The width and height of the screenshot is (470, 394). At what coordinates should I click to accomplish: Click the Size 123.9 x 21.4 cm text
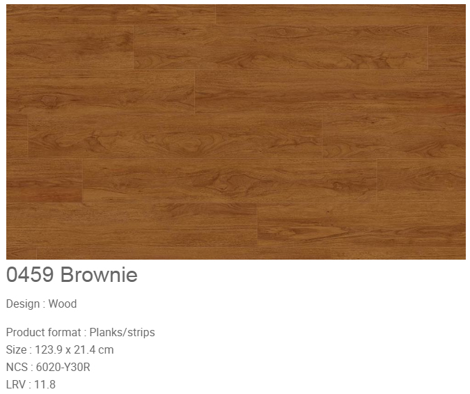[x=60, y=350]
